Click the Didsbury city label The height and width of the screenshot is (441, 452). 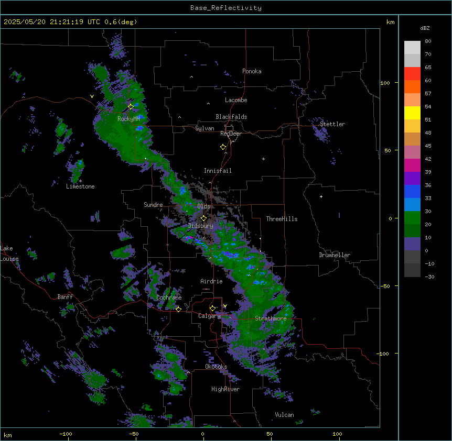point(201,226)
